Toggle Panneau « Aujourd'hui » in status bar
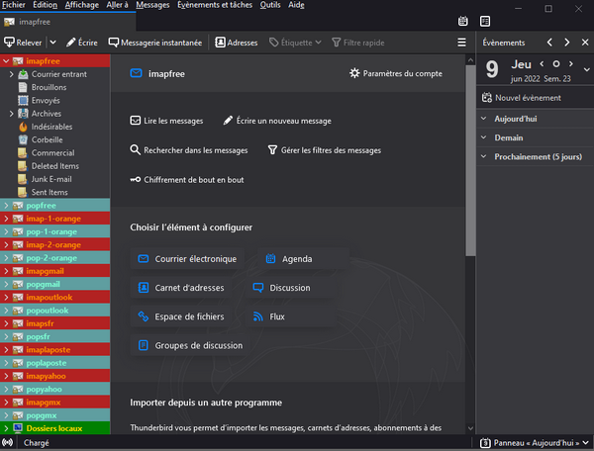 (x=535, y=443)
